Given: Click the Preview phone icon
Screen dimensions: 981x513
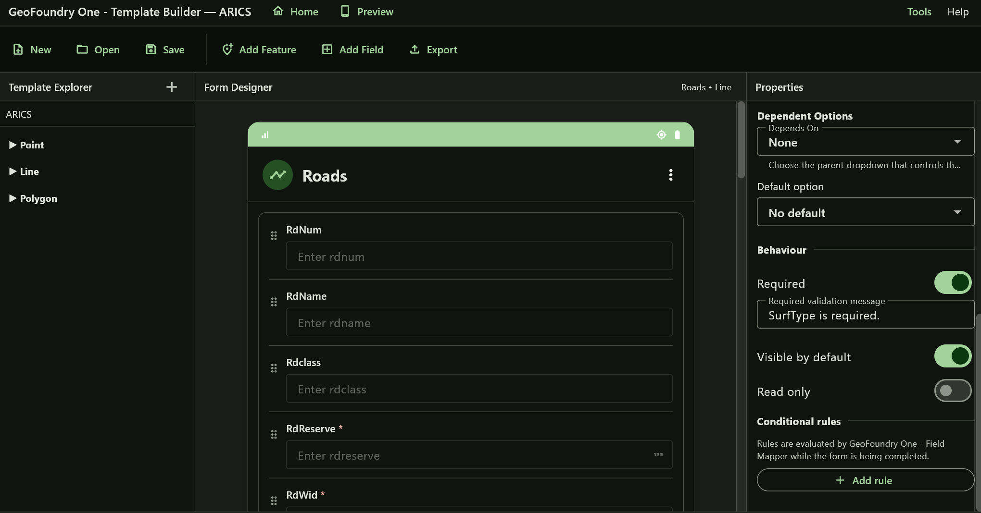Looking at the screenshot, I should point(345,11).
